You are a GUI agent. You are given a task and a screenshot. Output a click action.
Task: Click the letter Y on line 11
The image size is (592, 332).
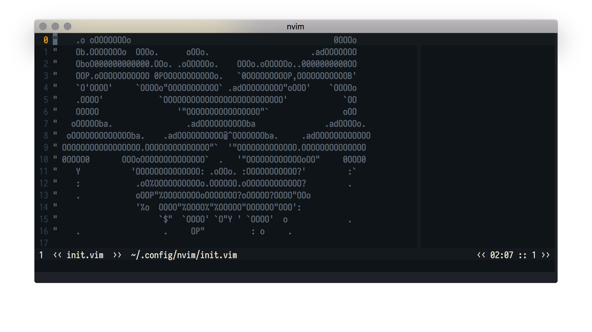tap(78, 172)
